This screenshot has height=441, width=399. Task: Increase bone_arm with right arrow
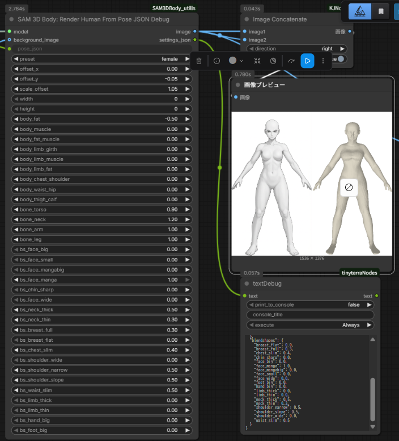point(187,230)
